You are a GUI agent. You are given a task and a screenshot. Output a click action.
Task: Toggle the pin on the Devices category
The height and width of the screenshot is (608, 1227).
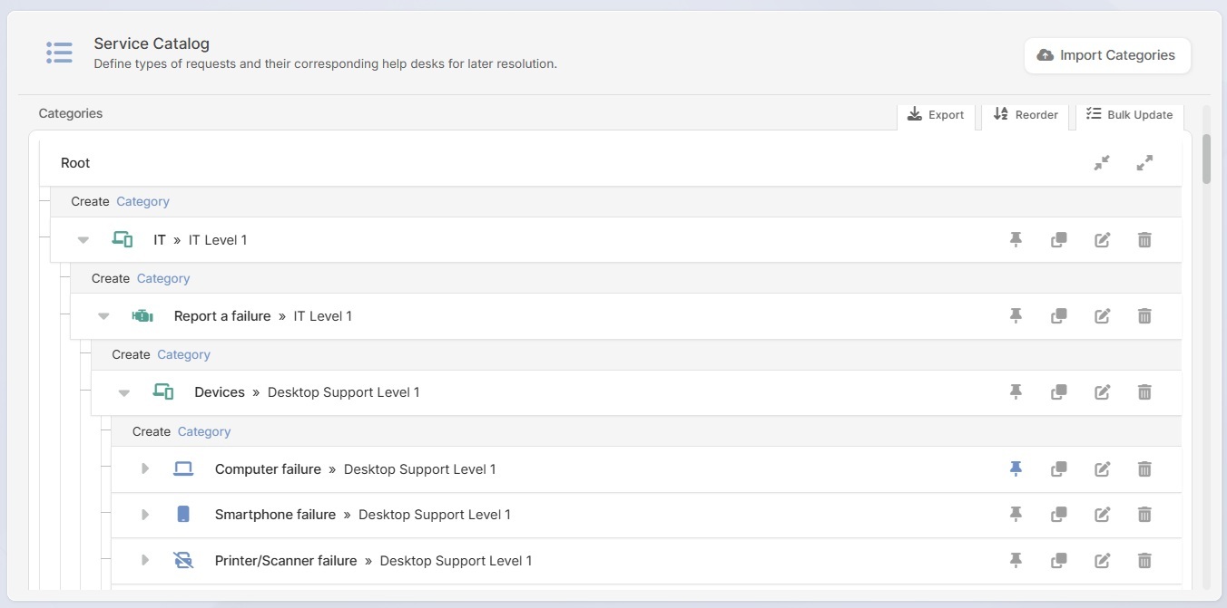pos(1016,392)
